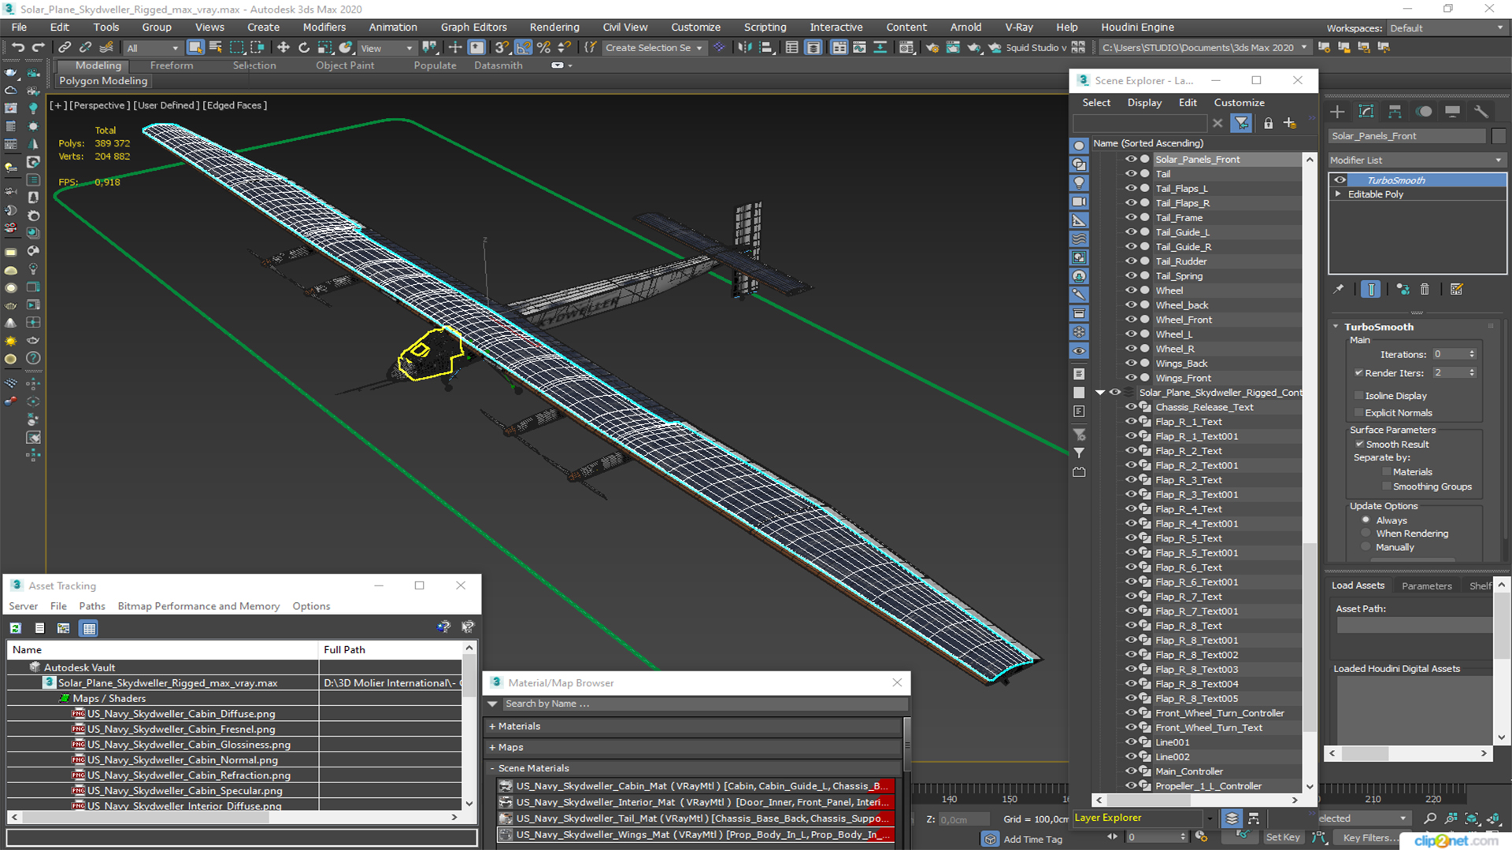Open the Graph Editors menu
Viewport: 1512px width, 850px height.
473,28
